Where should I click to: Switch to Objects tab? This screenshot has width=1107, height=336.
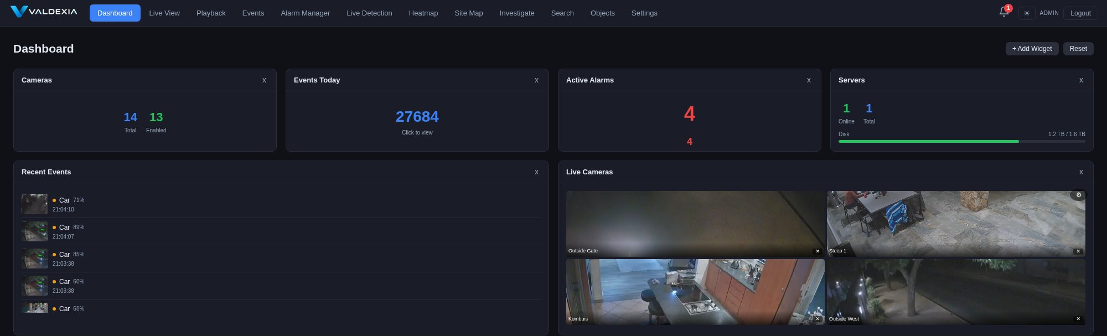(x=603, y=13)
